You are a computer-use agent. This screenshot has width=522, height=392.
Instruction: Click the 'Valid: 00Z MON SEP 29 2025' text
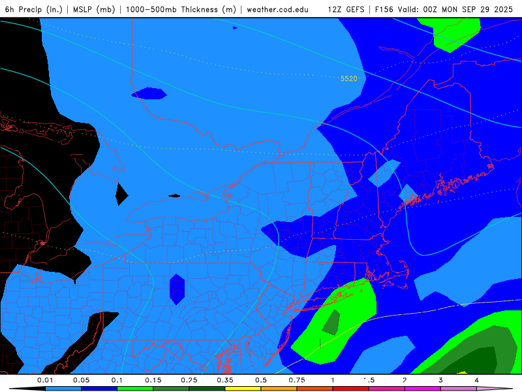tap(455, 9)
